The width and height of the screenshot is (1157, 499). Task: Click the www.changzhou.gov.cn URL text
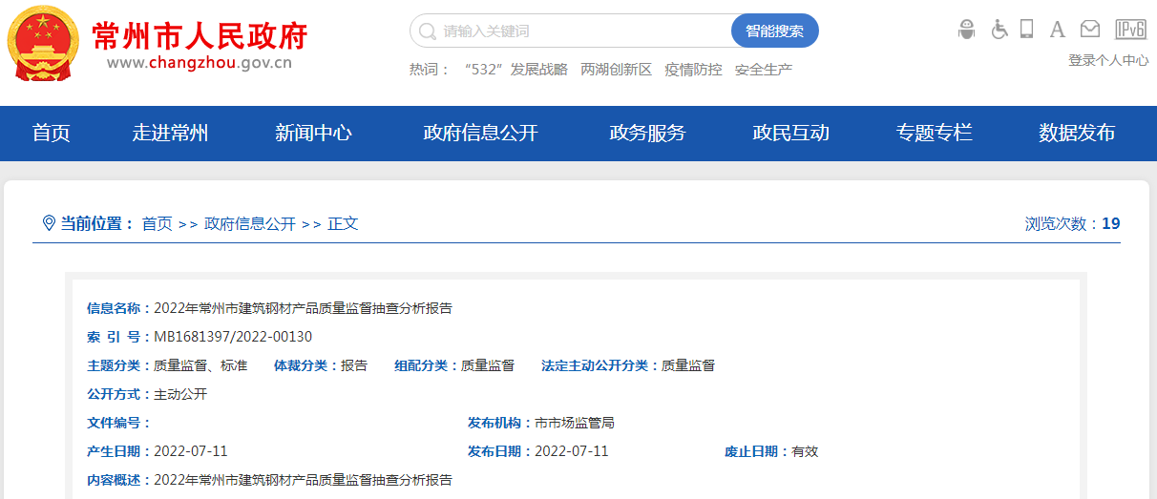[200, 64]
